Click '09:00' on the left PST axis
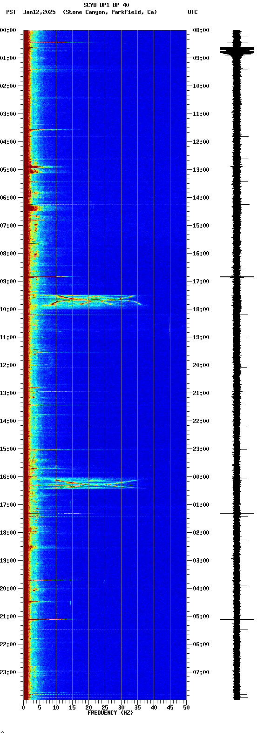The height and width of the screenshot is (737, 257). [x=8, y=281]
